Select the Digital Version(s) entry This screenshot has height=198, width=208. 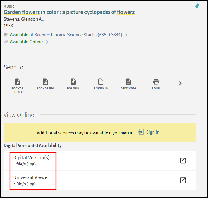[x=31, y=157]
